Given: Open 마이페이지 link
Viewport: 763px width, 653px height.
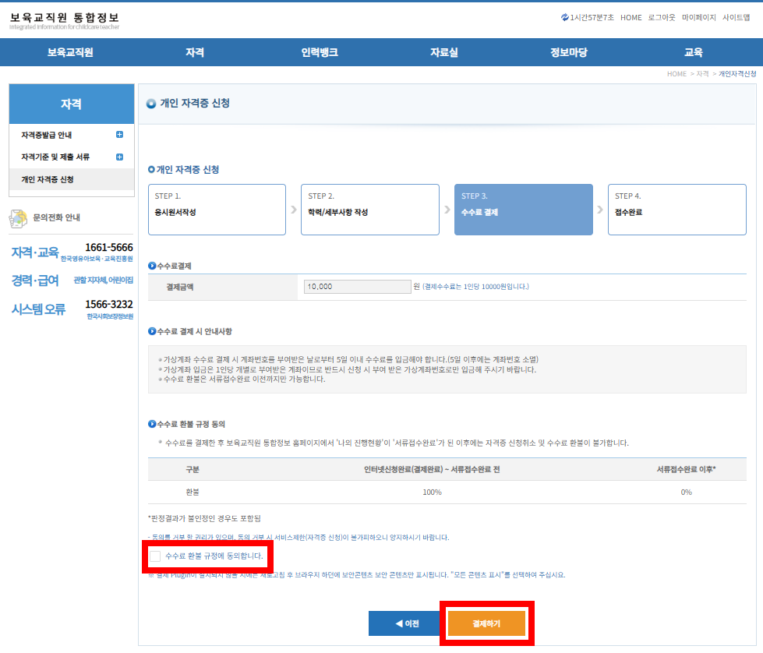Looking at the screenshot, I should pyautogui.click(x=699, y=17).
